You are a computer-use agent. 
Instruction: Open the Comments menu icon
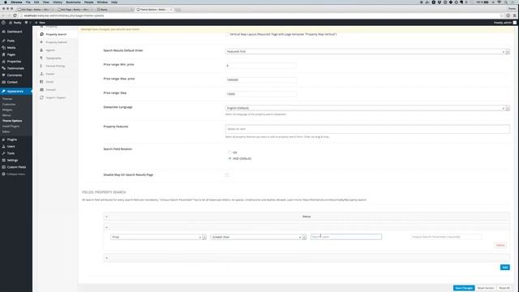coord(3,75)
